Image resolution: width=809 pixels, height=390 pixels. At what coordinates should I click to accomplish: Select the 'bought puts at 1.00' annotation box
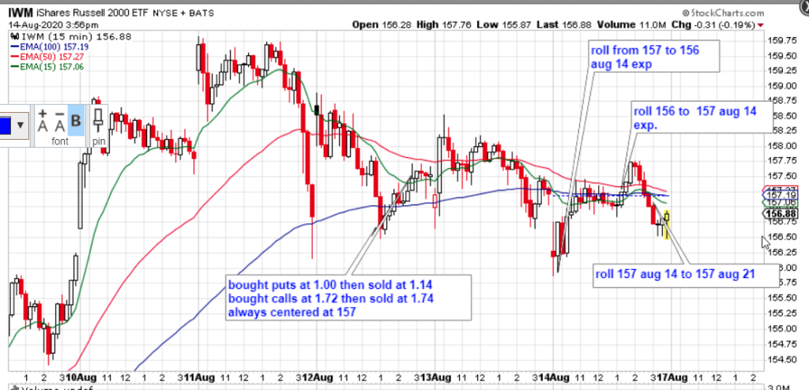(348, 298)
